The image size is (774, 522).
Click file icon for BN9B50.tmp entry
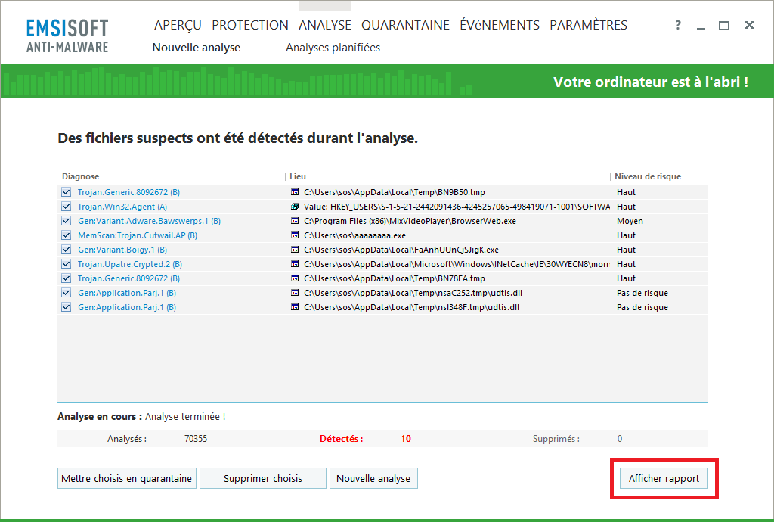point(295,192)
